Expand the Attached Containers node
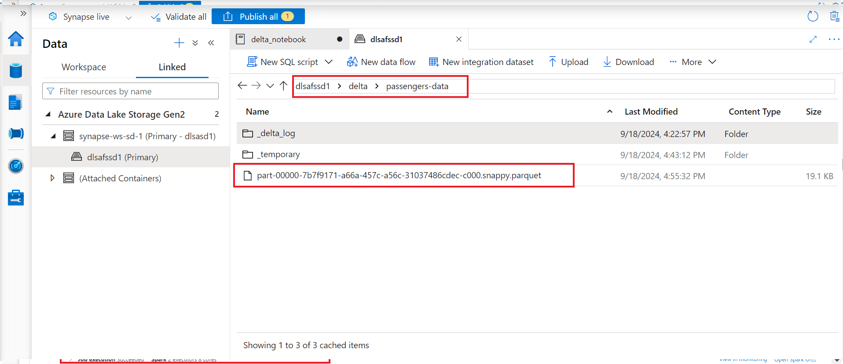The image size is (843, 364). (52, 178)
